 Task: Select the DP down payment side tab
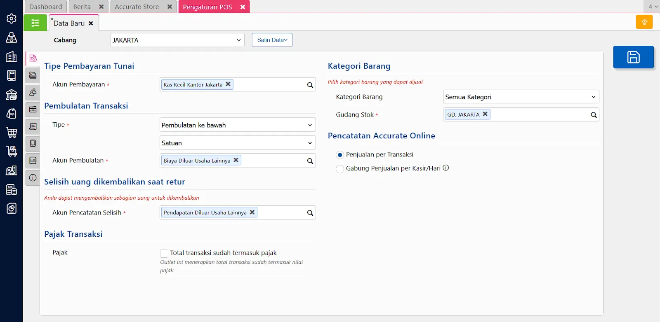[33, 110]
